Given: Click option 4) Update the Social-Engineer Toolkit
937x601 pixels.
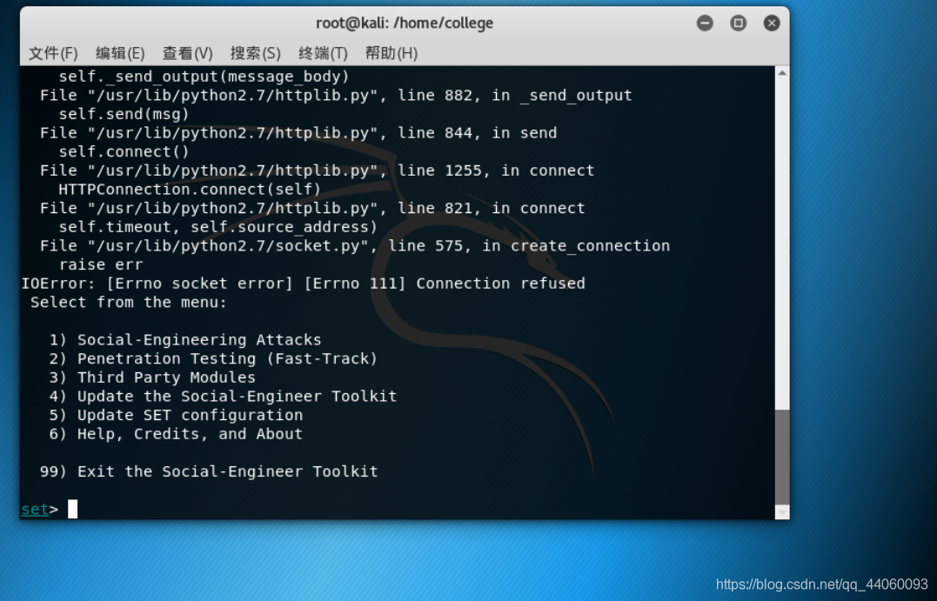Looking at the screenshot, I should coord(223,396).
